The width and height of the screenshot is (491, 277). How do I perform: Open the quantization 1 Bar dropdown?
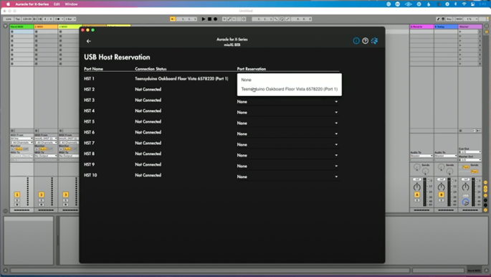click(x=70, y=19)
